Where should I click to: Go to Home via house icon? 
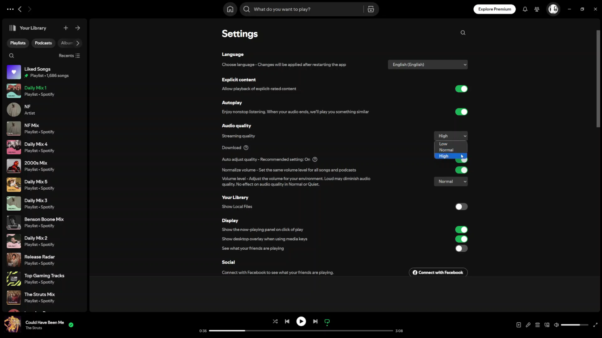point(230,9)
